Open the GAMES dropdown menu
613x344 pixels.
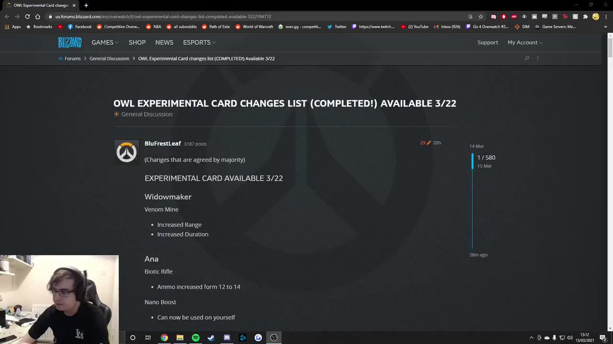tap(104, 42)
